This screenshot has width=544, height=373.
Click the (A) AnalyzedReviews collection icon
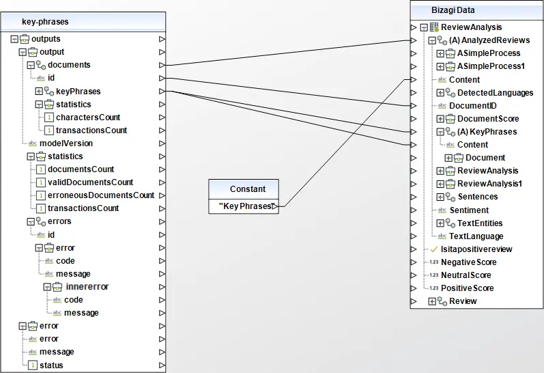pos(442,40)
